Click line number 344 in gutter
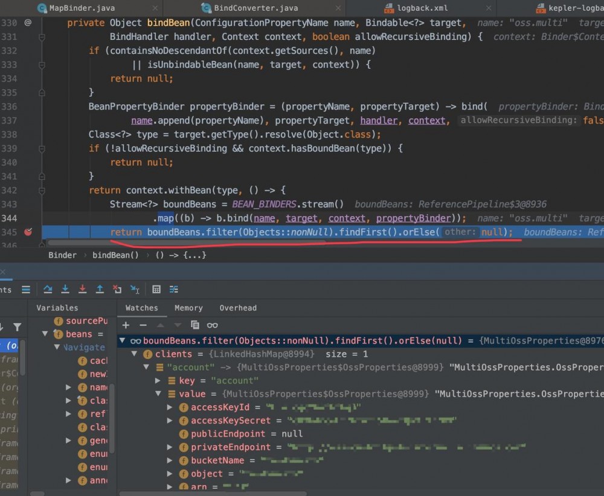This screenshot has height=496, width=604. click(9, 218)
